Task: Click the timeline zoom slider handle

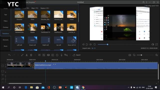Action: pyautogui.click(x=141, y=55)
